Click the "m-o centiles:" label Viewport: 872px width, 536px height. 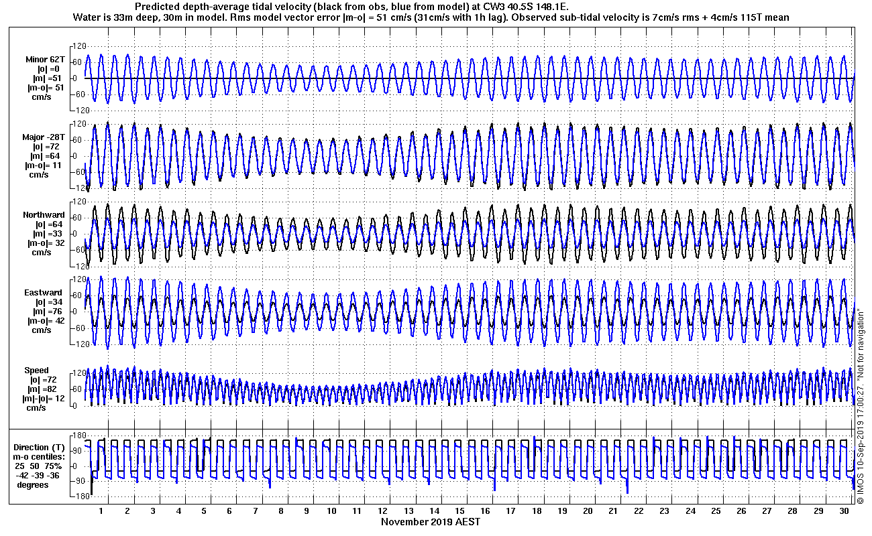click(40, 457)
